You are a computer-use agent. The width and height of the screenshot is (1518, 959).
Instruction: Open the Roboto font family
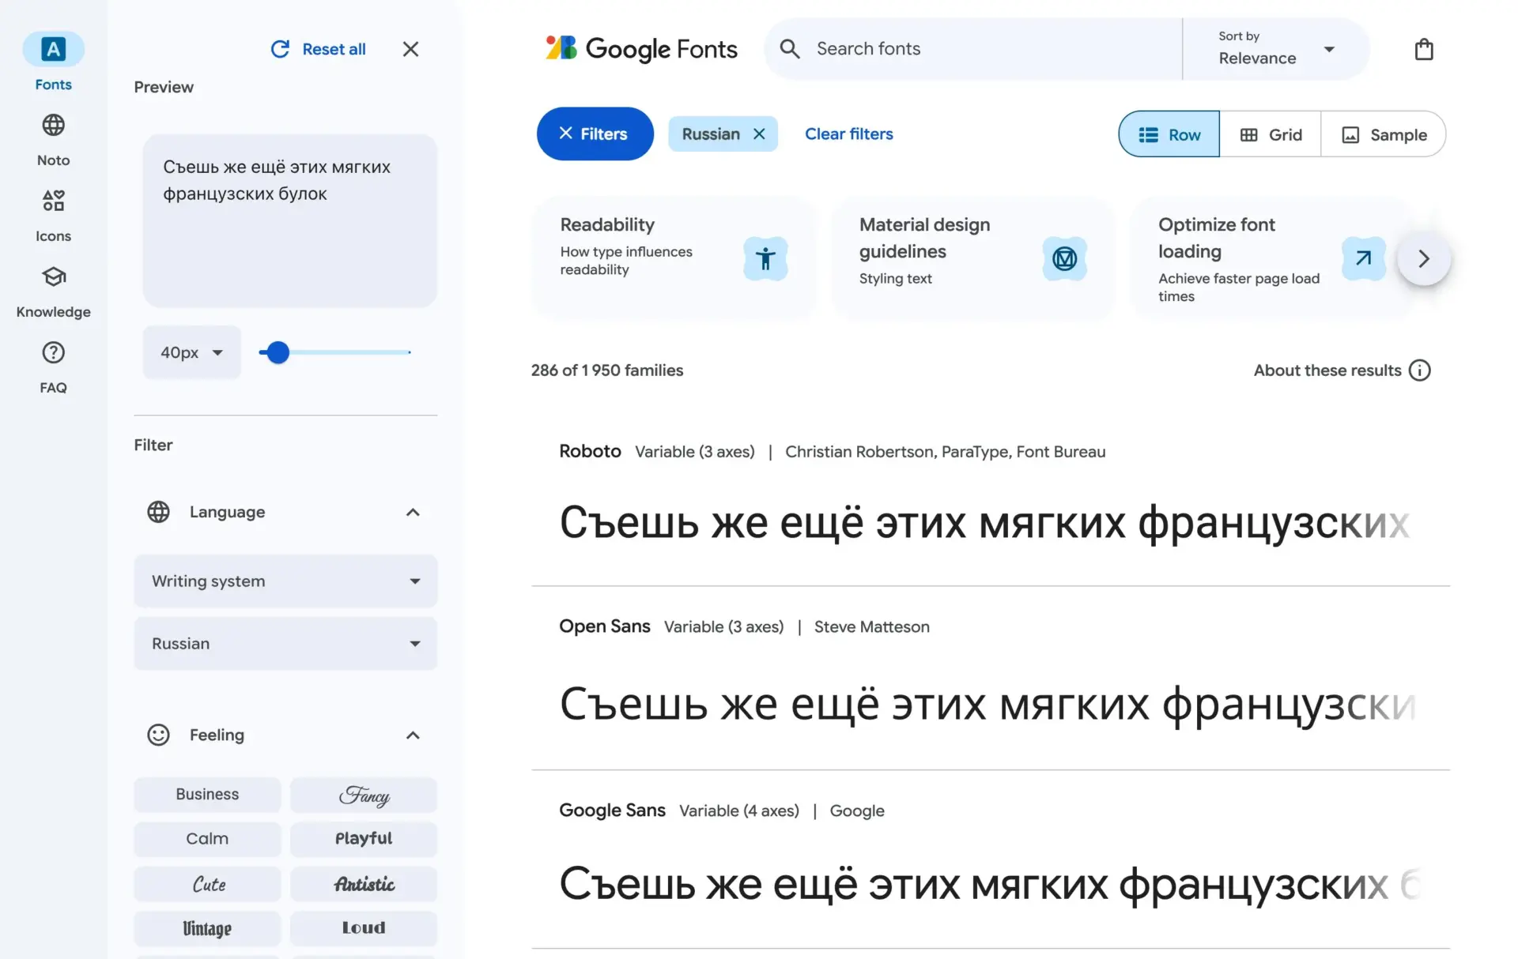pyautogui.click(x=590, y=451)
